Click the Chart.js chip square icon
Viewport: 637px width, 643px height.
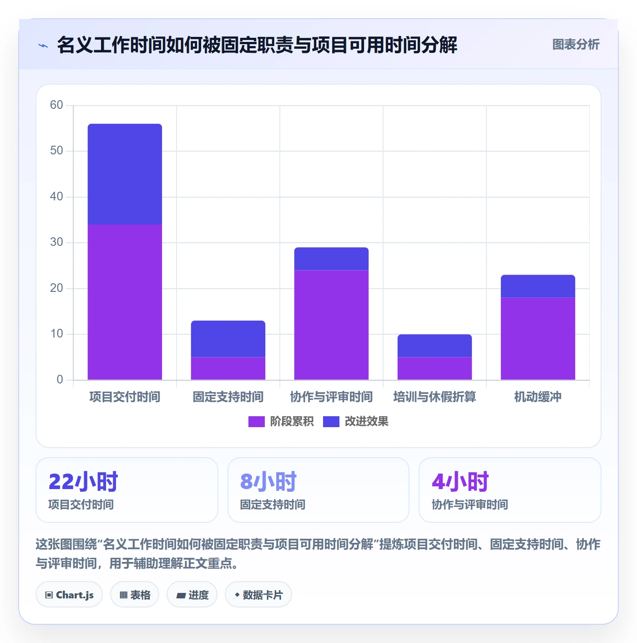coord(49,595)
